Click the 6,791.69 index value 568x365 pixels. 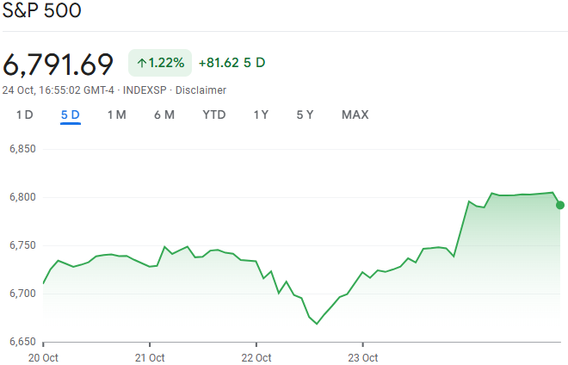pos(58,65)
